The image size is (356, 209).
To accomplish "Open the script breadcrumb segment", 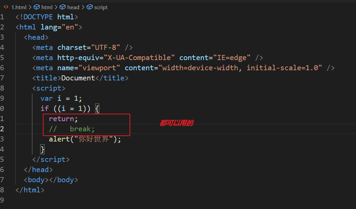I will [x=101, y=7].
